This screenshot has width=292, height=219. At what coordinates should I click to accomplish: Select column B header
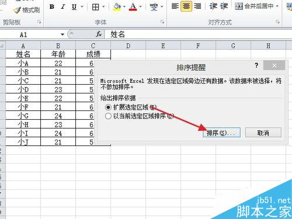[58, 46]
